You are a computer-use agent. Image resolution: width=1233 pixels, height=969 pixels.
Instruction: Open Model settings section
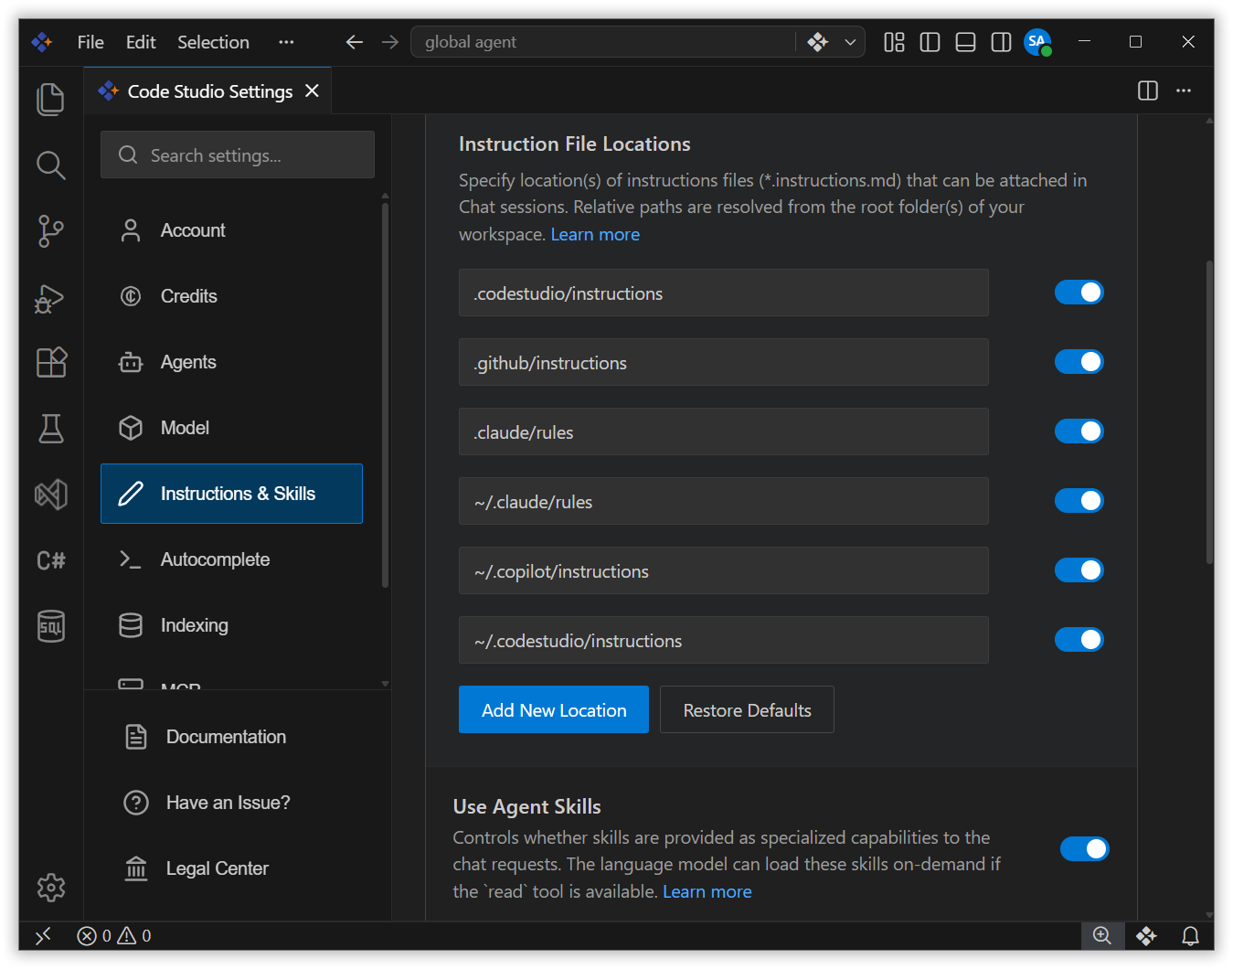231,428
